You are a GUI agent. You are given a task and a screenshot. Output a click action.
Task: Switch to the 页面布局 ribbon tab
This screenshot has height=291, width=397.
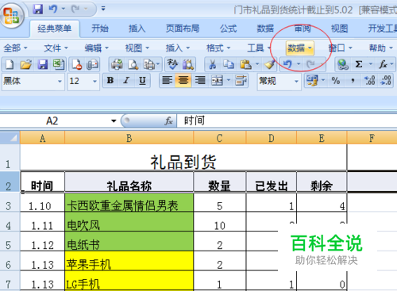(x=183, y=29)
